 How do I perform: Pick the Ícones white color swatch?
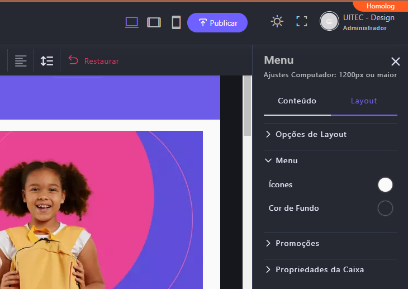click(385, 184)
